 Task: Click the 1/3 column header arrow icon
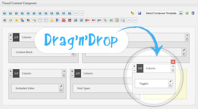[x=64, y=71]
